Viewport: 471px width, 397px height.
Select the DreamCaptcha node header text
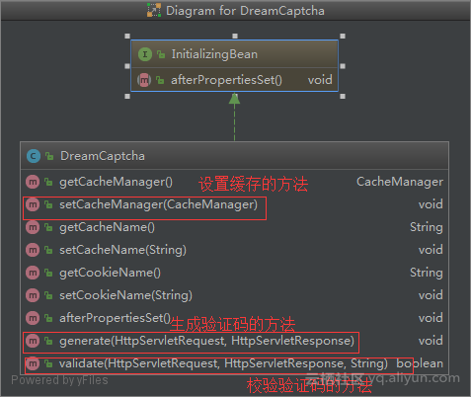pos(103,156)
